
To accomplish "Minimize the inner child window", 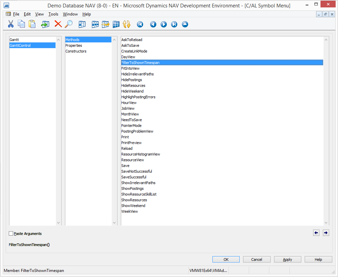I will pos(319,14).
